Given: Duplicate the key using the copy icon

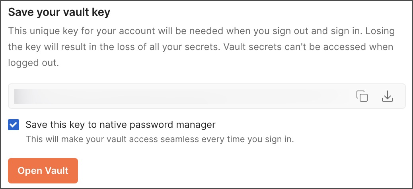Looking at the screenshot, I should coord(362,96).
